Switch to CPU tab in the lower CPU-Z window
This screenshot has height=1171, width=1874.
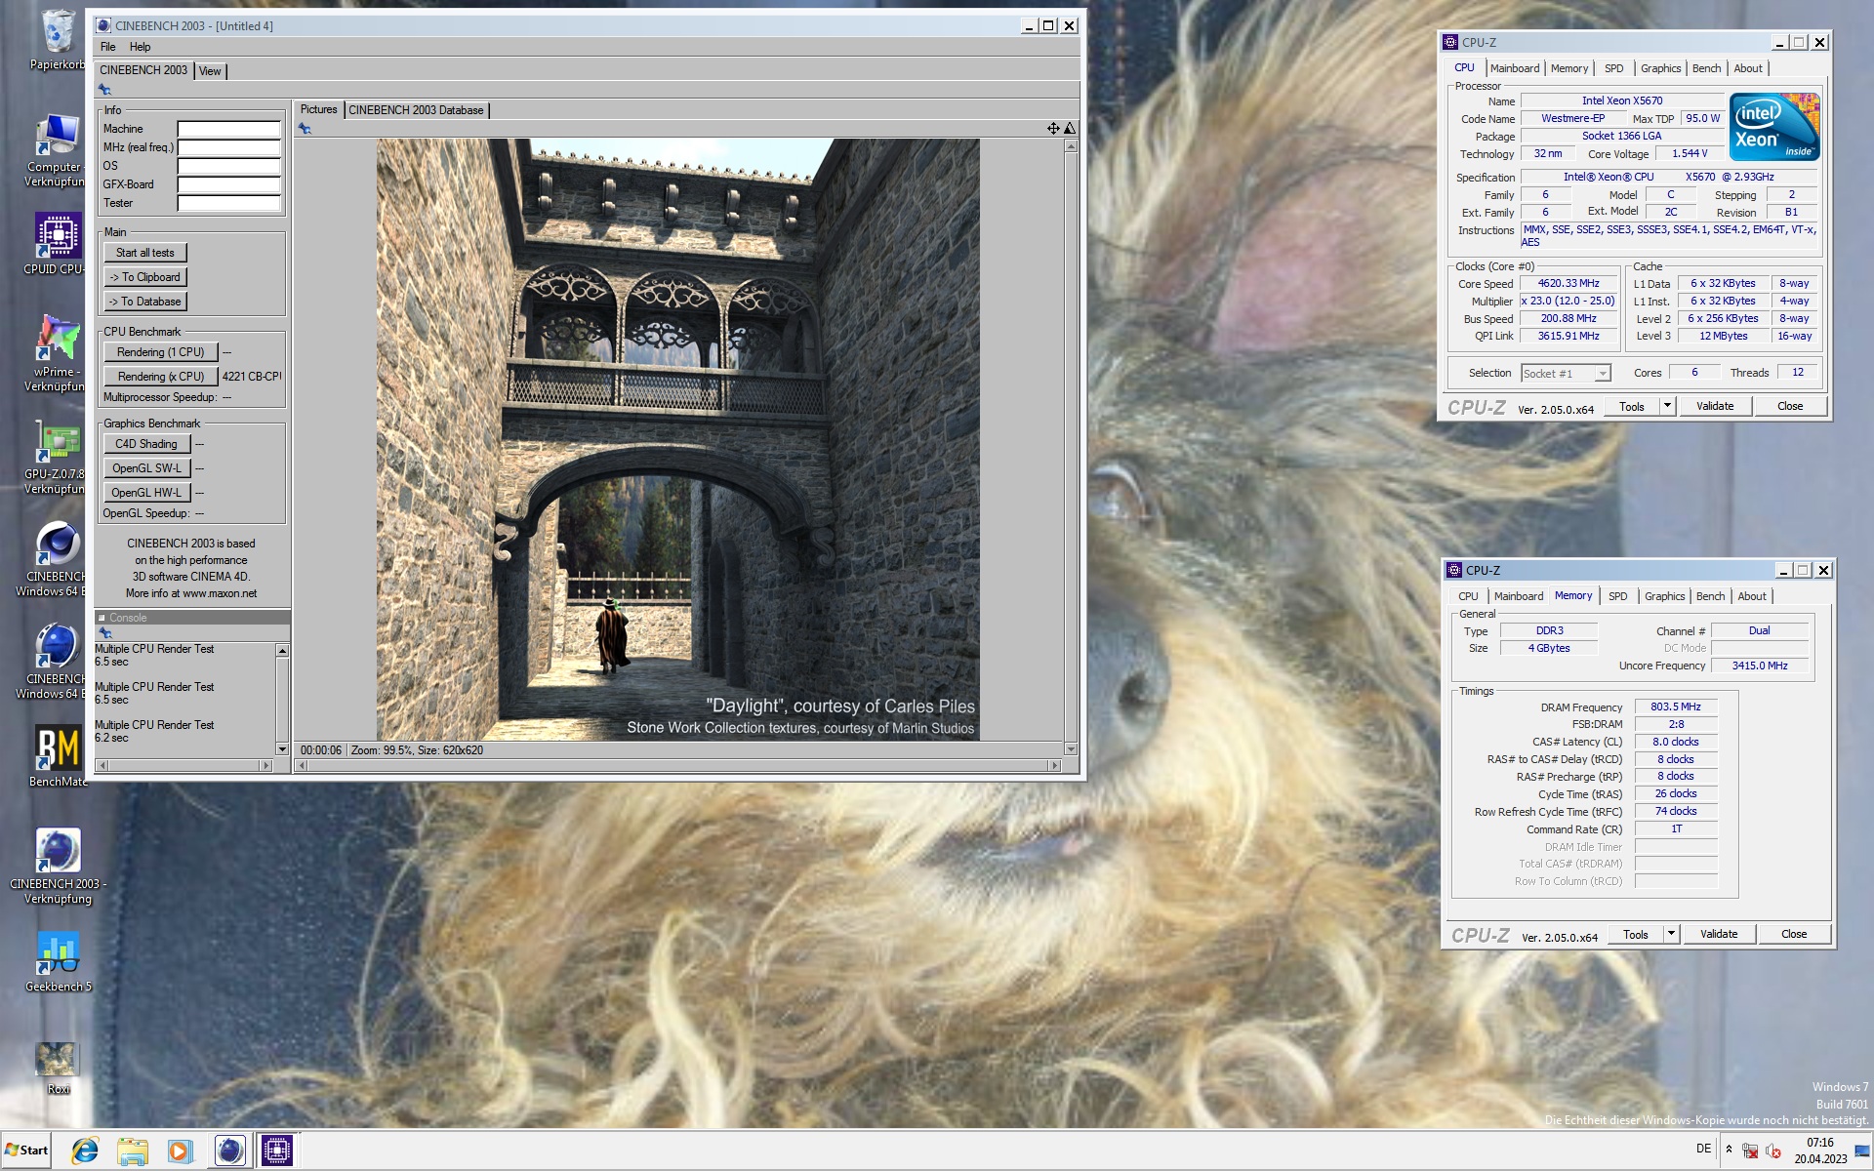tap(1468, 596)
